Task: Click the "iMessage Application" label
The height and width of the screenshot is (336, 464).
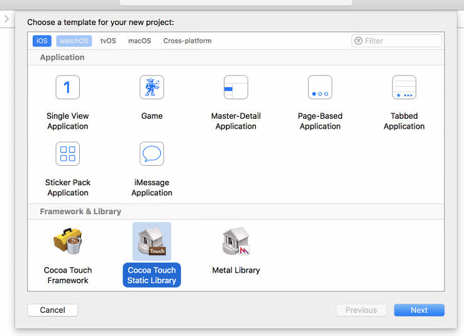Action: coord(152,188)
